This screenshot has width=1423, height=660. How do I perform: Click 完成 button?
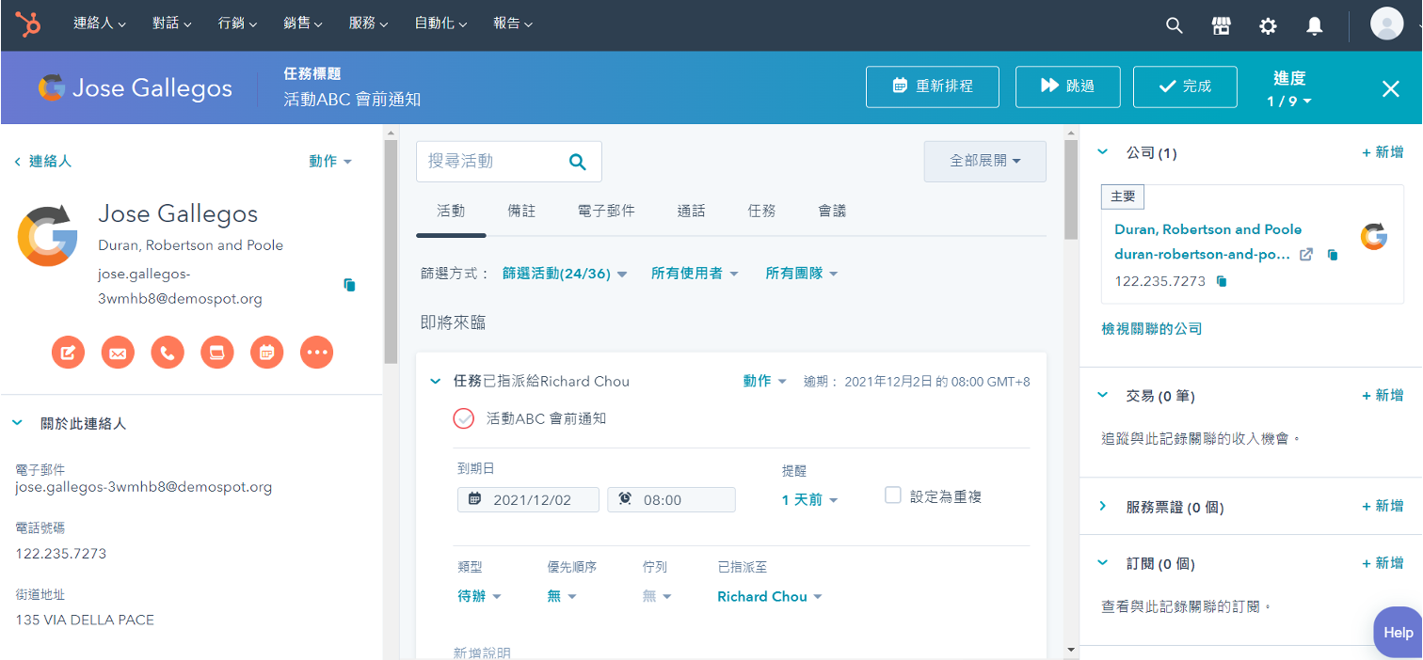(1185, 86)
